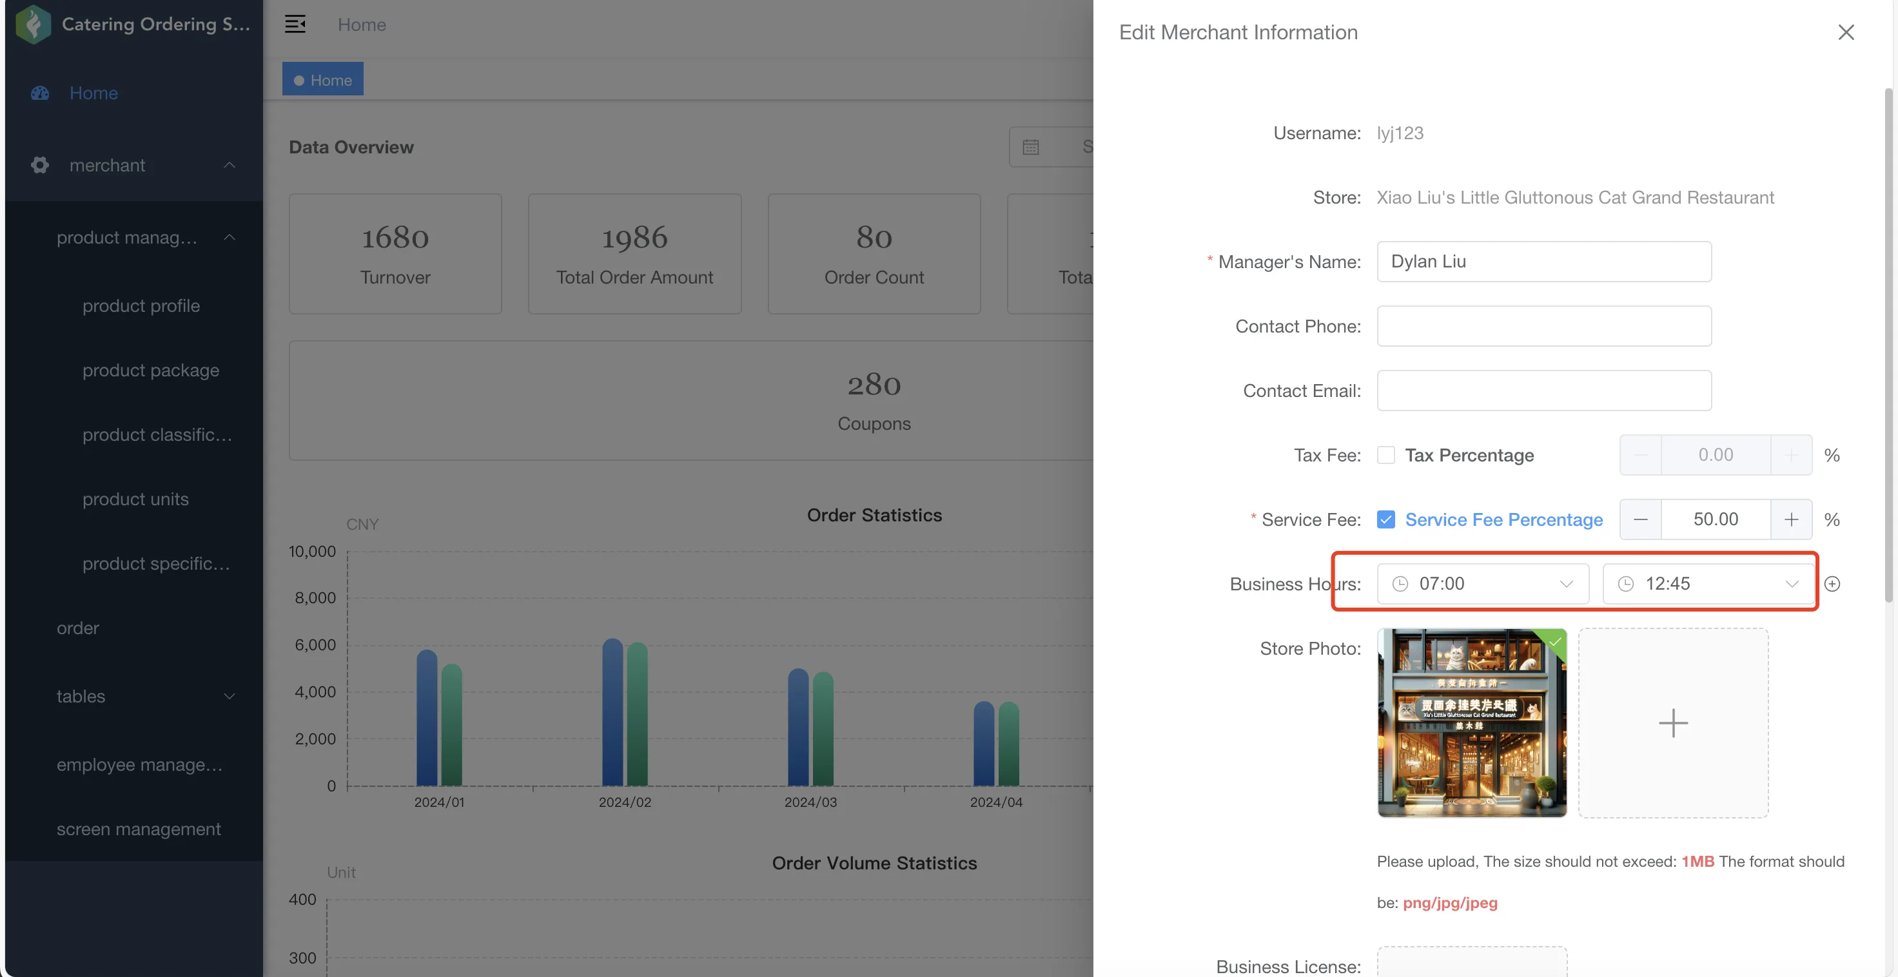Click the username value lyj123
Screen dimensions: 1898x977
point(1400,133)
